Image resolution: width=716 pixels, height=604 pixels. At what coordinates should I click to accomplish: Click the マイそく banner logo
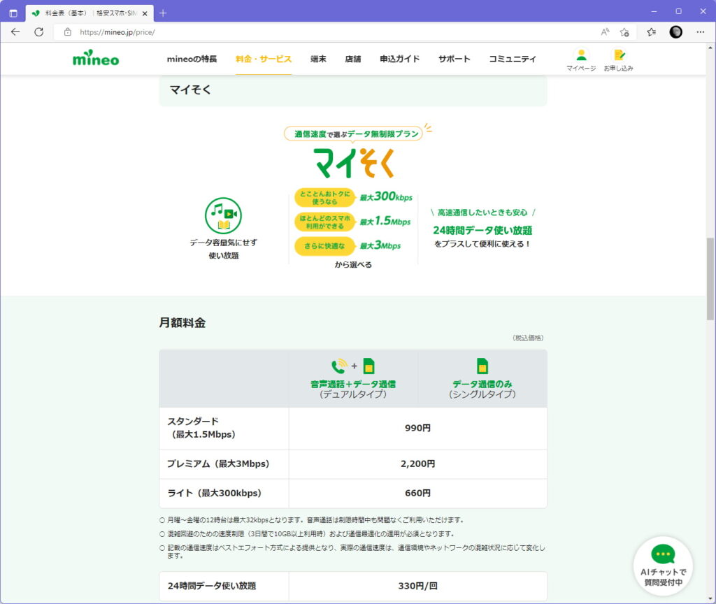354,163
